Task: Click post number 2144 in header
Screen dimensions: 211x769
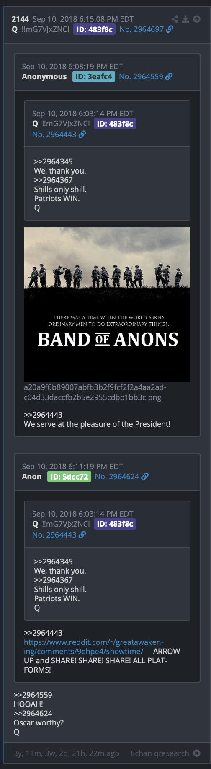Action: (x=20, y=19)
